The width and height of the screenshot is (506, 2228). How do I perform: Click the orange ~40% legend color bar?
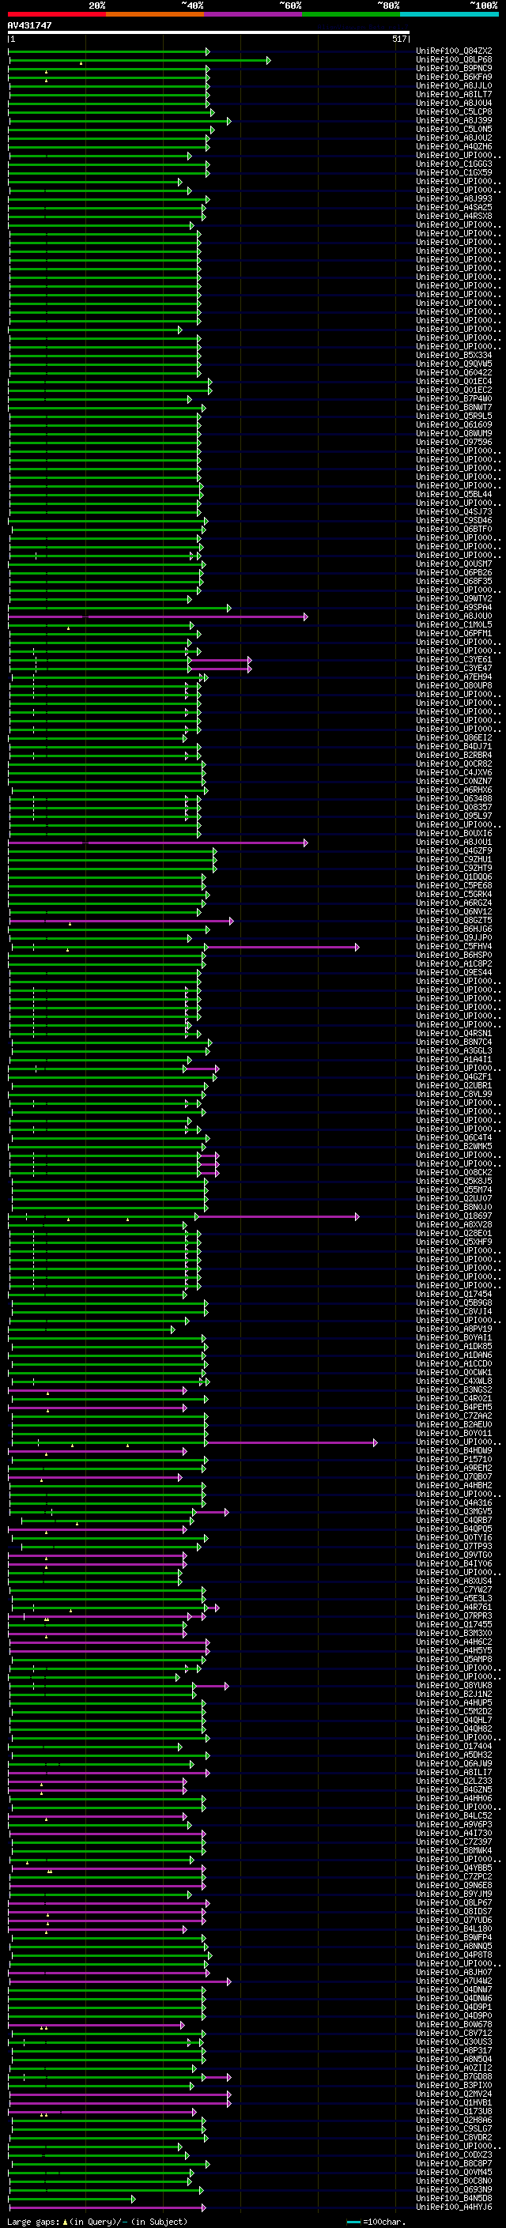[x=155, y=14]
